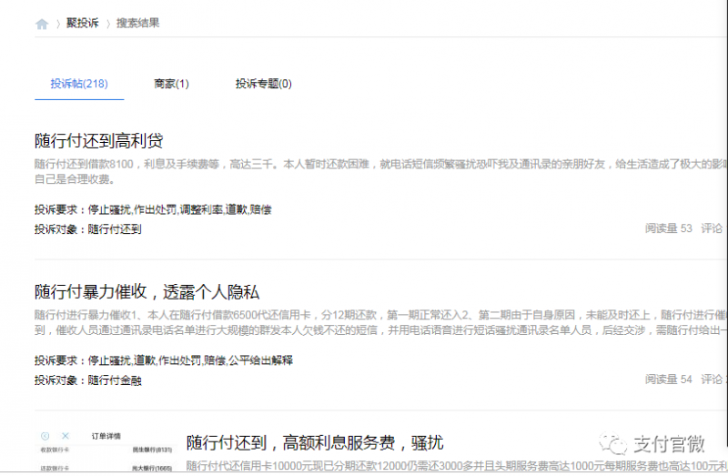Click 投诉要求 line ending 调整利率,道歉,赔偿
This screenshot has width=728, height=476.
click(153, 209)
